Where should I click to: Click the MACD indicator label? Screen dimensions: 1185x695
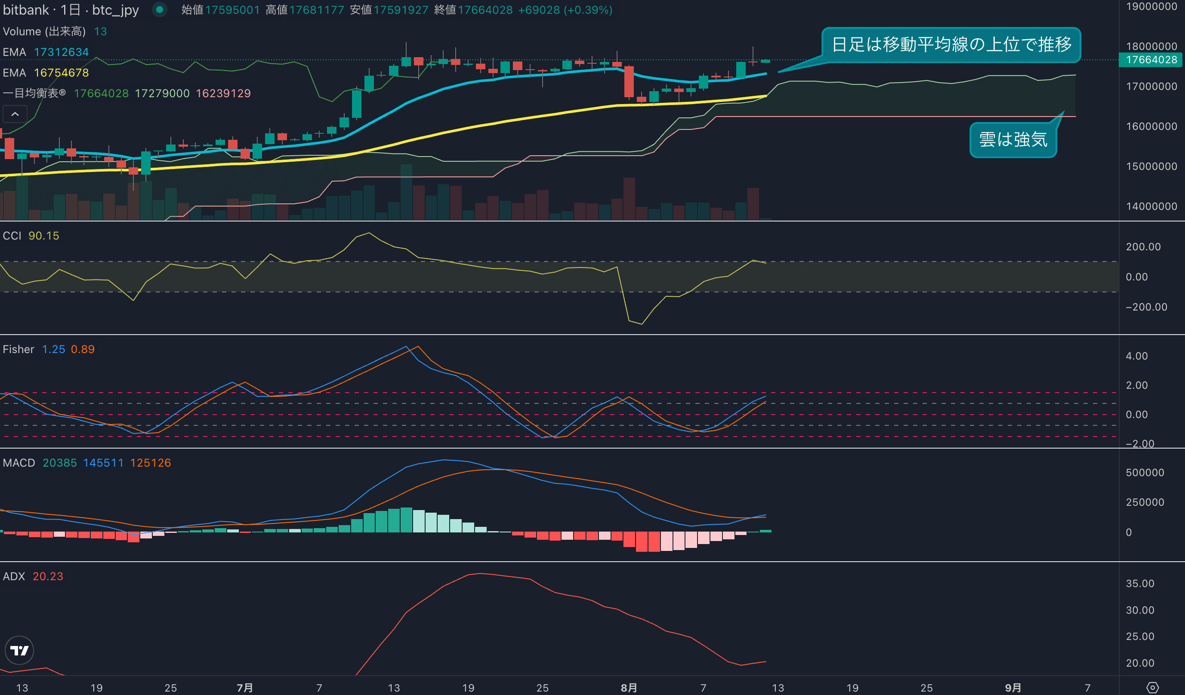pyautogui.click(x=19, y=463)
